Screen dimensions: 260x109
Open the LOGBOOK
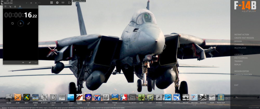[x=239, y=55]
